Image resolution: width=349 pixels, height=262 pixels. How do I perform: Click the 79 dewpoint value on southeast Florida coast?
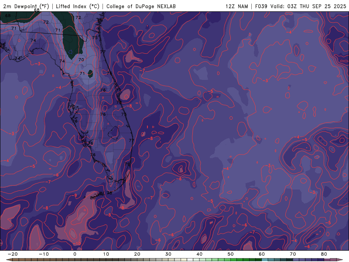pos(127,164)
